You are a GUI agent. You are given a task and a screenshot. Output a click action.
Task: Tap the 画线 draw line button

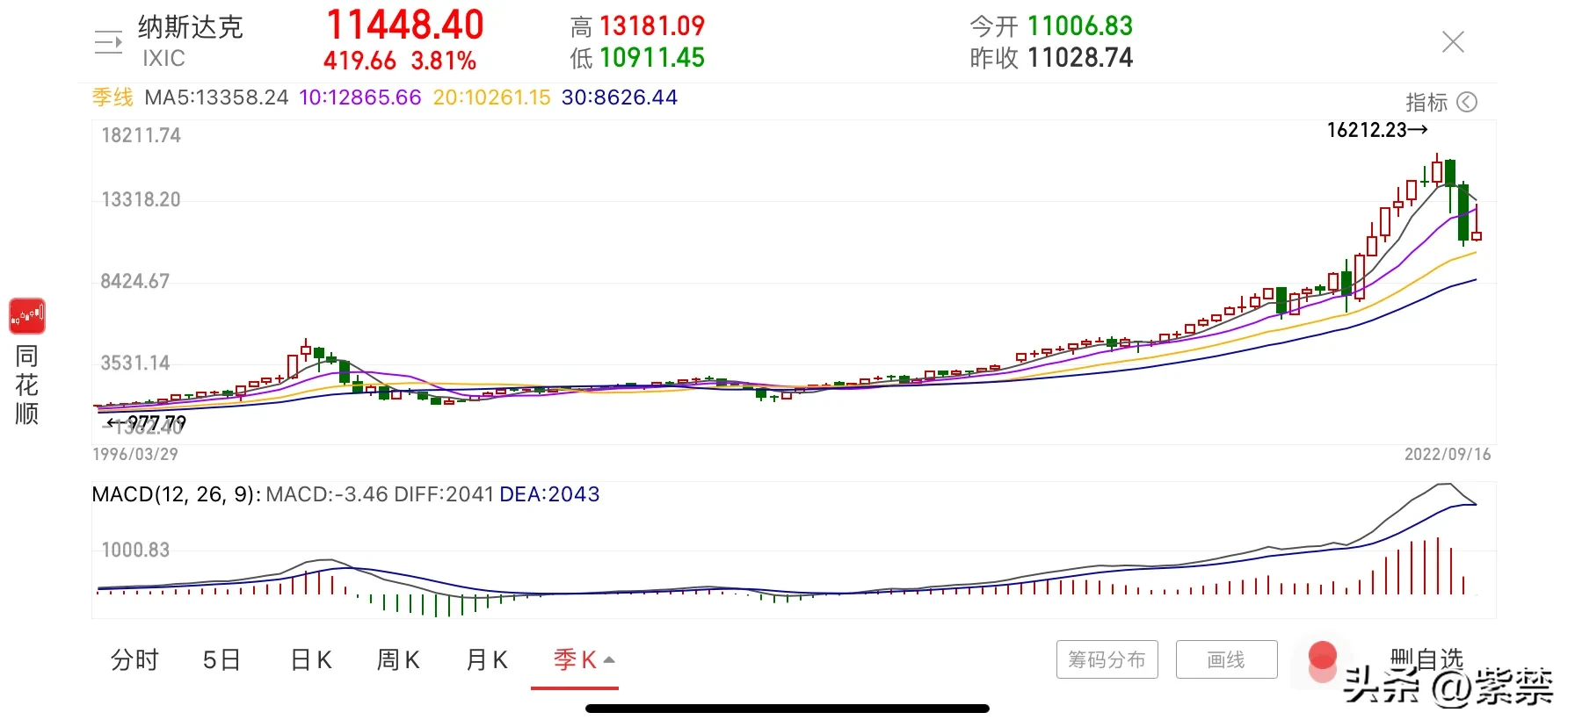click(1226, 659)
